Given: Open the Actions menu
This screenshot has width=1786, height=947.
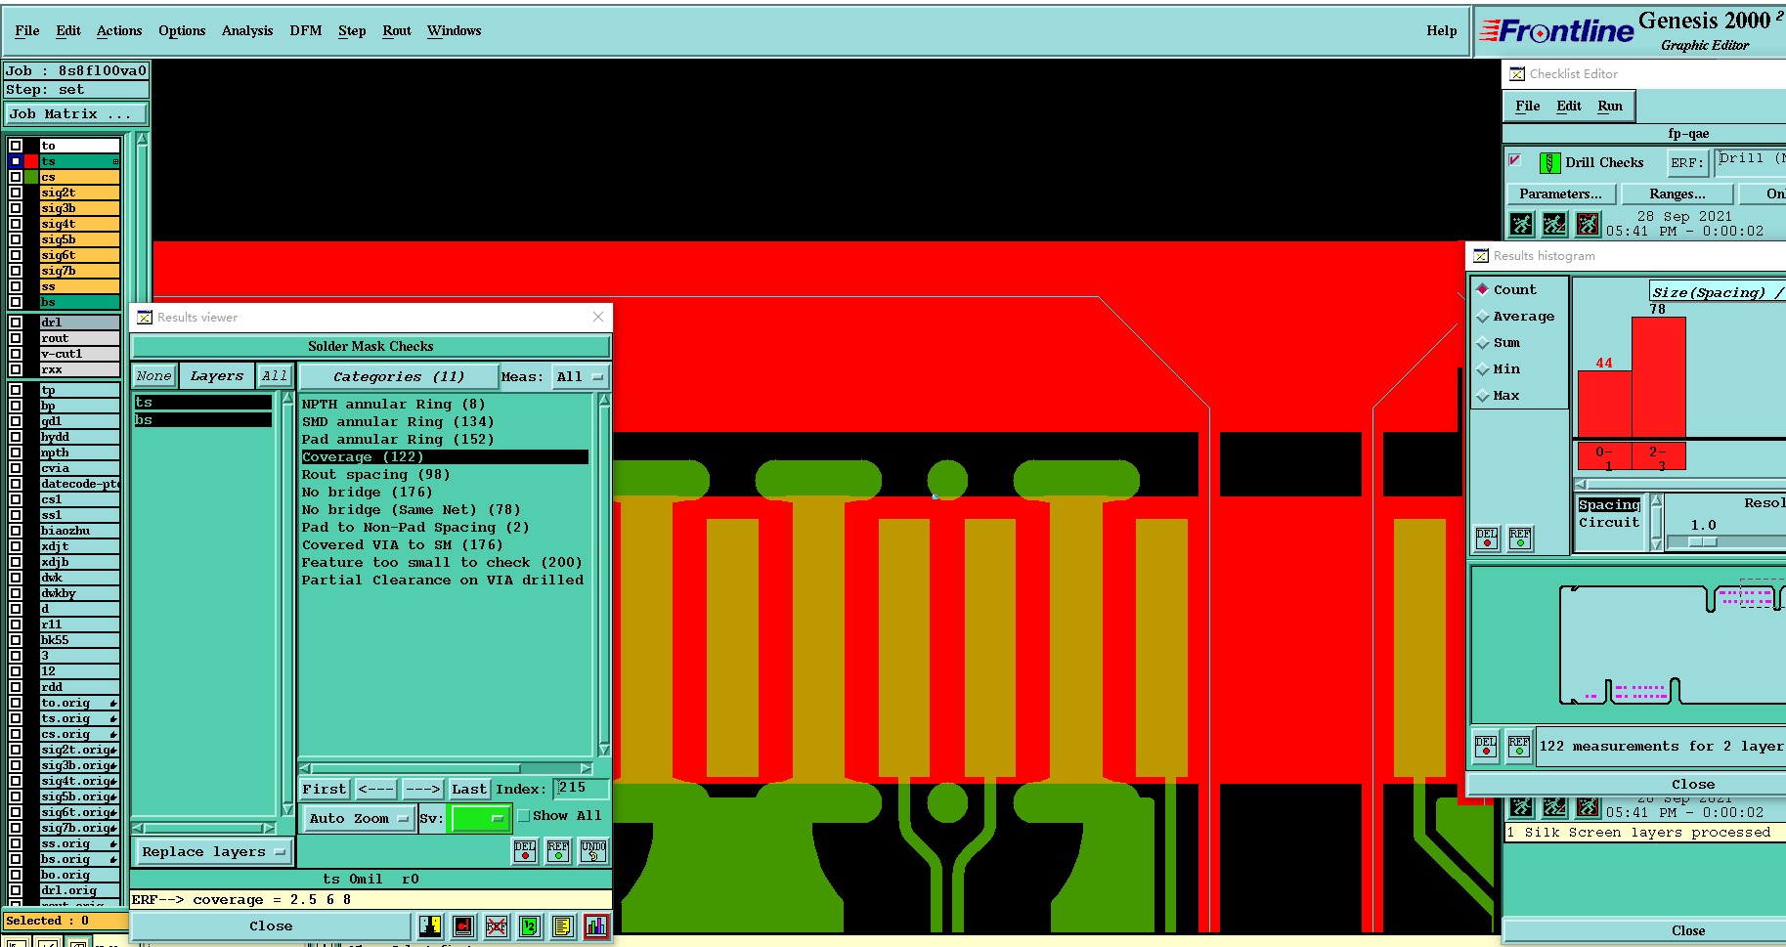Looking at the screenshot, I should 119,31.
